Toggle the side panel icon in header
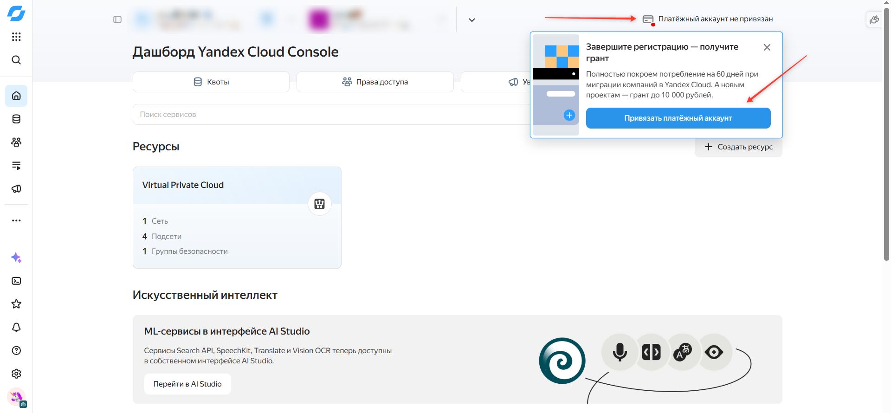Screen dimensions: 891x413 tap(117, 19)
